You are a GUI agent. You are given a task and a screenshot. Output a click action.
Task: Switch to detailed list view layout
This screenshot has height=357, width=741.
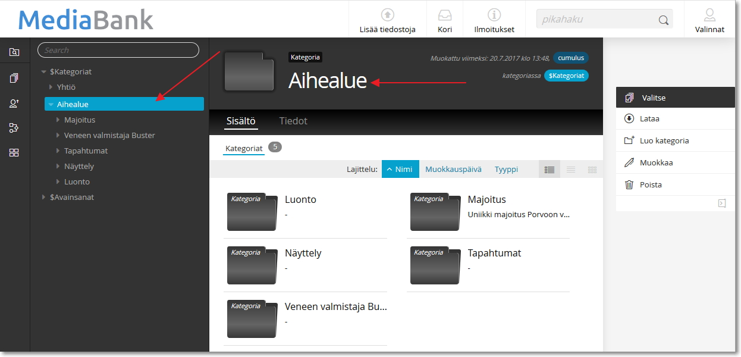coord(549,170)
